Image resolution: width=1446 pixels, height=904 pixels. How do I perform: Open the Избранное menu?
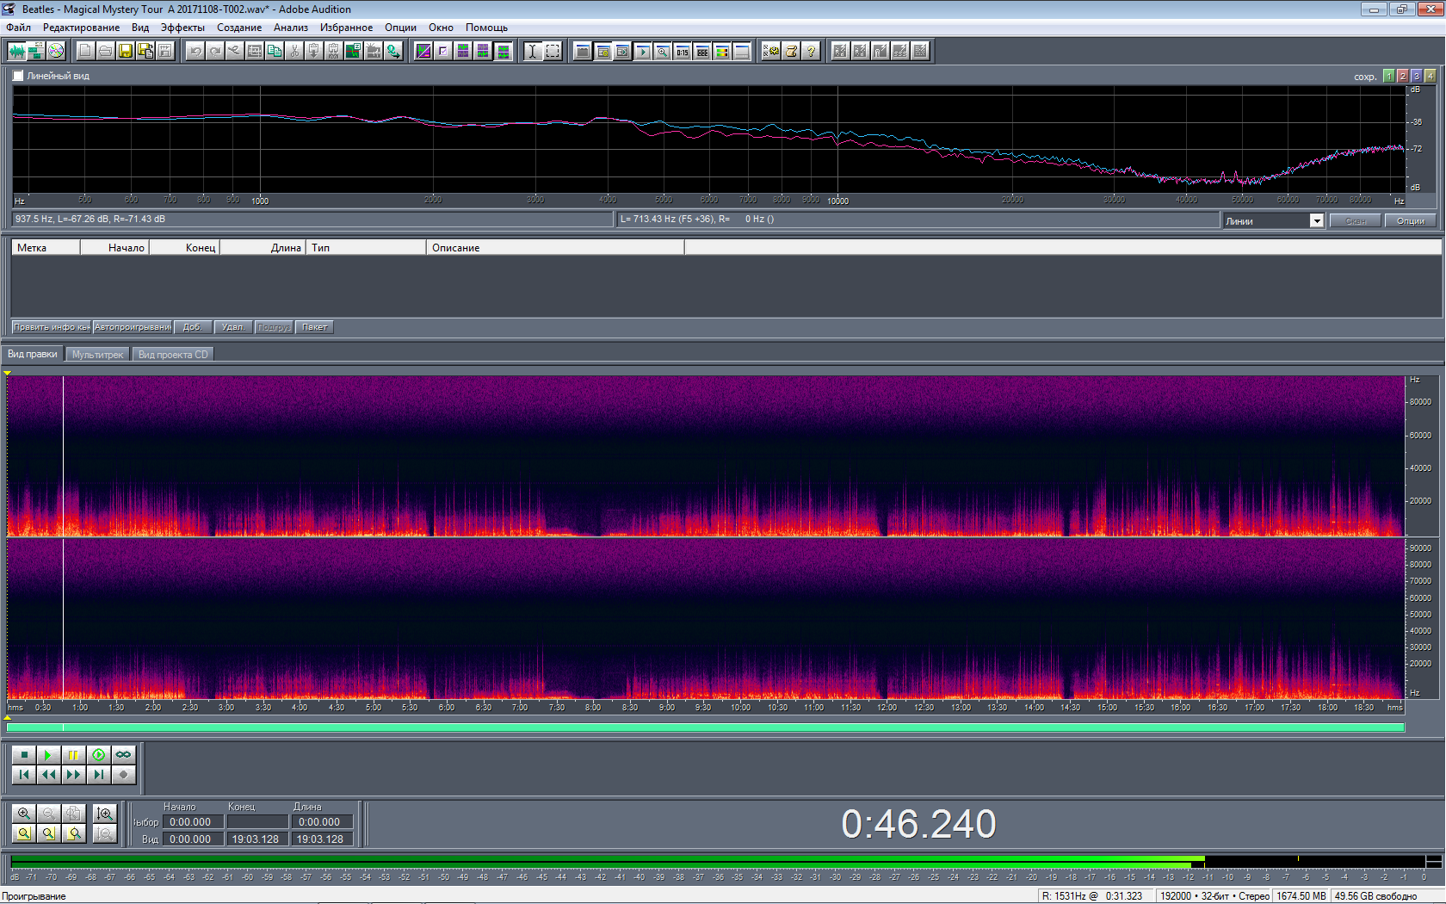346,28
